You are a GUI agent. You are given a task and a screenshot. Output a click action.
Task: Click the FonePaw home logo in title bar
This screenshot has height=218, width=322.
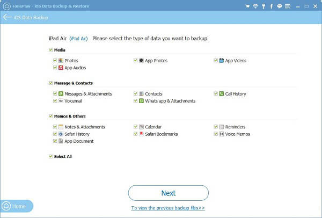pyautogui.click(x=6, y=6)
